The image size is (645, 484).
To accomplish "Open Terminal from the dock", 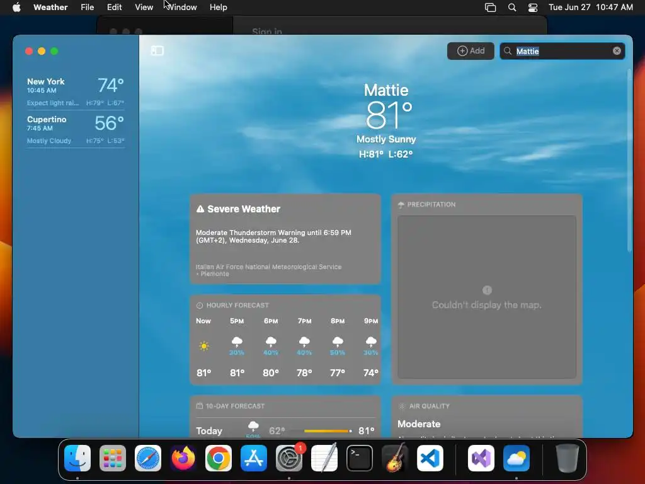I will [x=360, y=458].
